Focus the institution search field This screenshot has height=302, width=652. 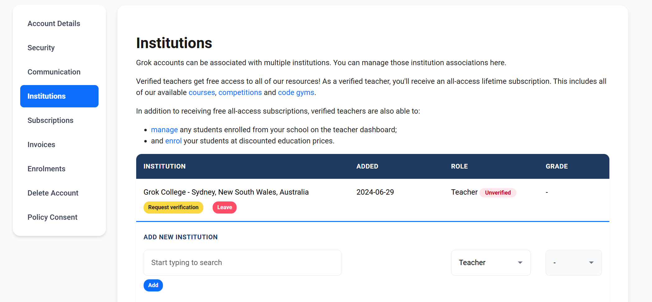(243, 263)
